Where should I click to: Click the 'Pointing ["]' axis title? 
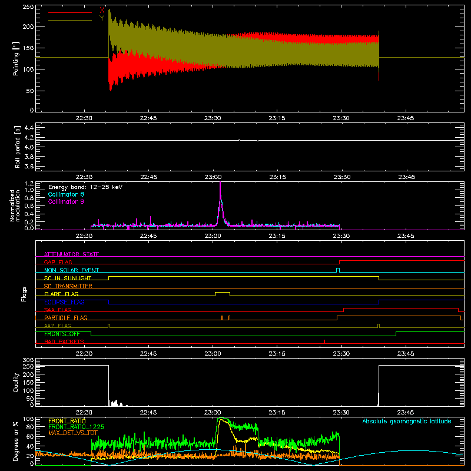(16, 58)
